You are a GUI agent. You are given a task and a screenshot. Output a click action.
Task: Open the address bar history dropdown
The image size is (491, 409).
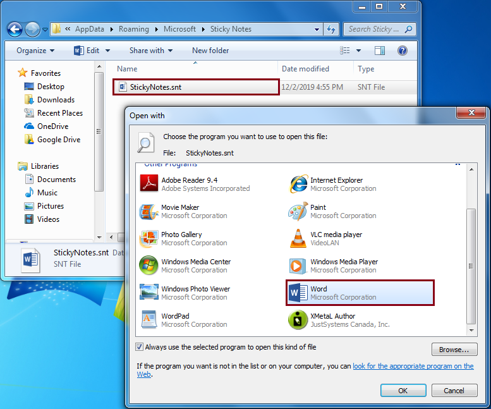tap(317, 30)
